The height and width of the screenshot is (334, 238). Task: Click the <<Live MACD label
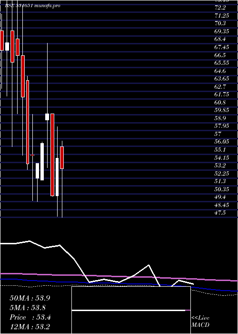[200, 322]
